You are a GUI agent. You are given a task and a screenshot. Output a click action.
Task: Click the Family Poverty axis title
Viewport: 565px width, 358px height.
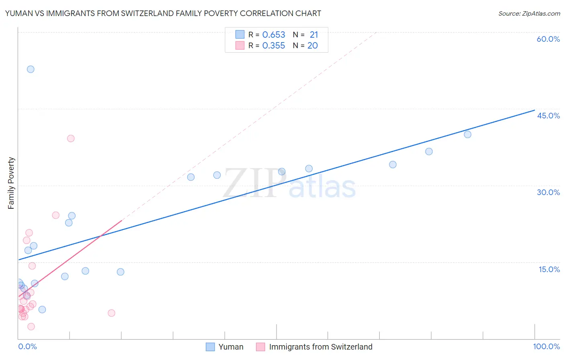[x=11, y=183]
